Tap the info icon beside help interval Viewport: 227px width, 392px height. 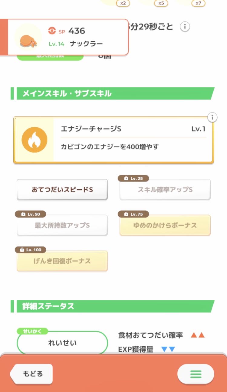click(x=185, y=27)
